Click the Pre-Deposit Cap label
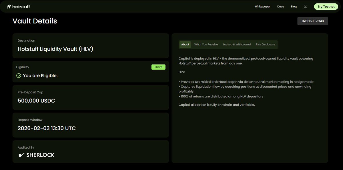Viewport: 343px width, 170px height. pyautogui.click(x=30, y=92)
